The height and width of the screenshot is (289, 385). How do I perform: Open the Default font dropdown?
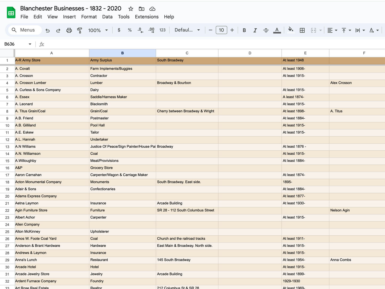pos(187,30)
